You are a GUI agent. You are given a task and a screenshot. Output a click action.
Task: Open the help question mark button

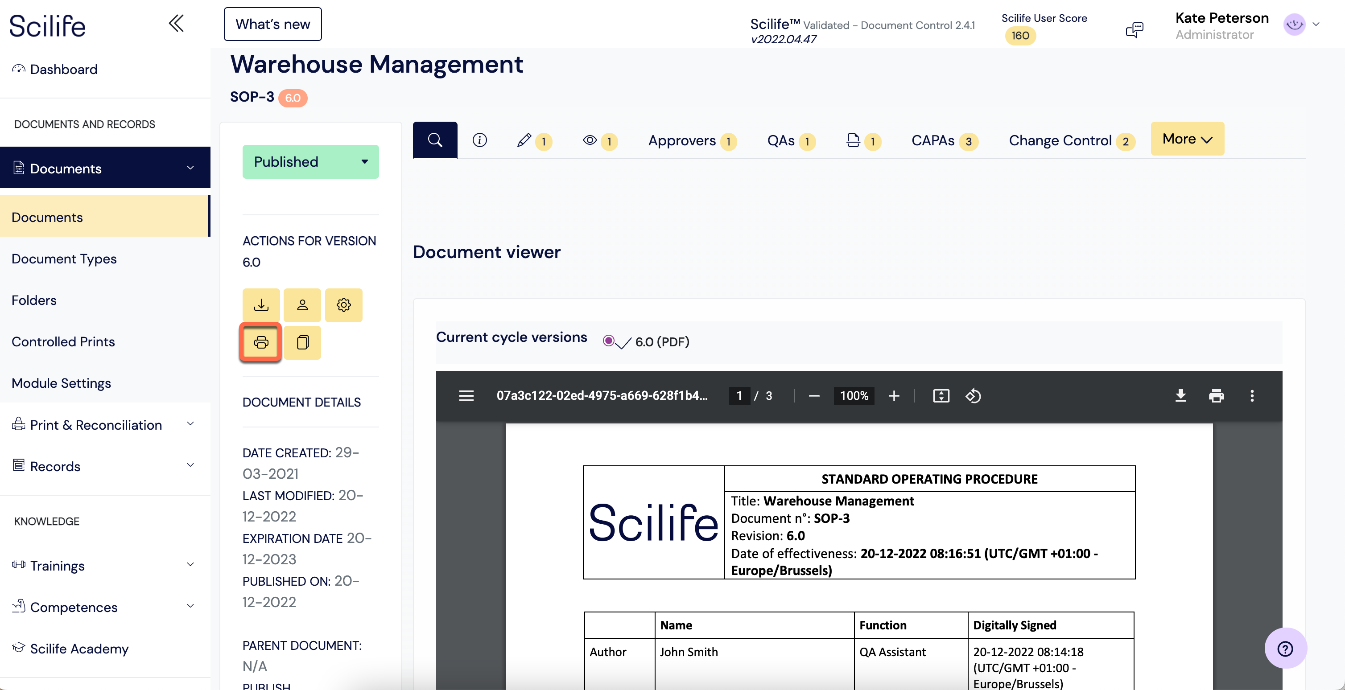click(x=1285, y=649)
